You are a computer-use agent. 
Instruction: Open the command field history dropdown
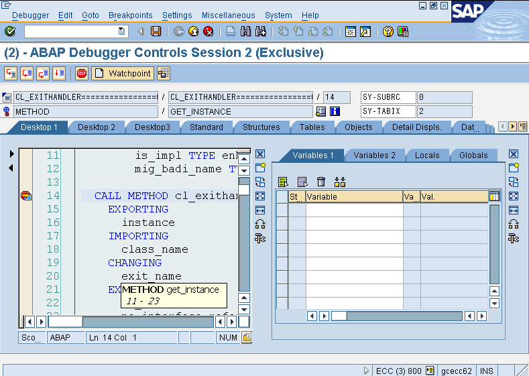pyautogui.click(x=121, y=32)
